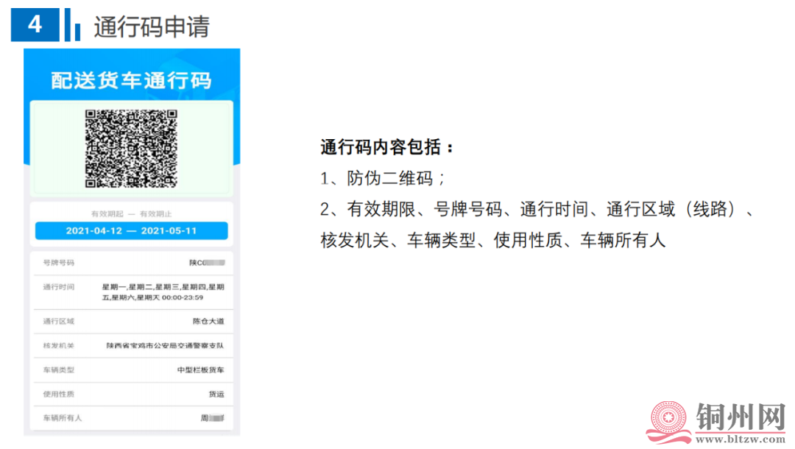Click the 核发机关 row label
This screenshot has height=449, width=795.
click(58, 346)
